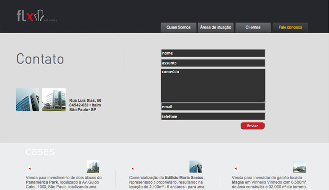The image size is (329, 190).
Task: Click the red arrow for Magna Vinhedo case
Action: (x=236, y=169)
